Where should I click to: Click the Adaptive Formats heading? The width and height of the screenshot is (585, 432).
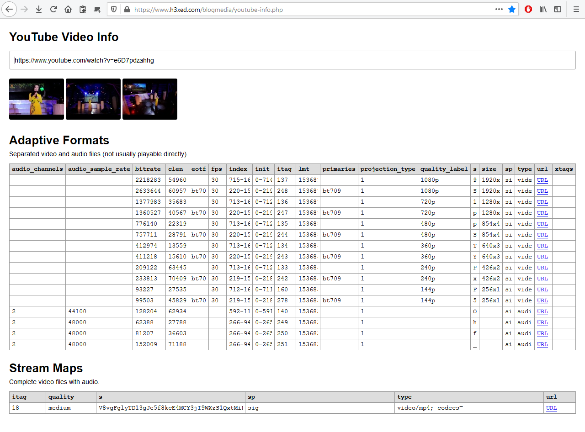59,140
